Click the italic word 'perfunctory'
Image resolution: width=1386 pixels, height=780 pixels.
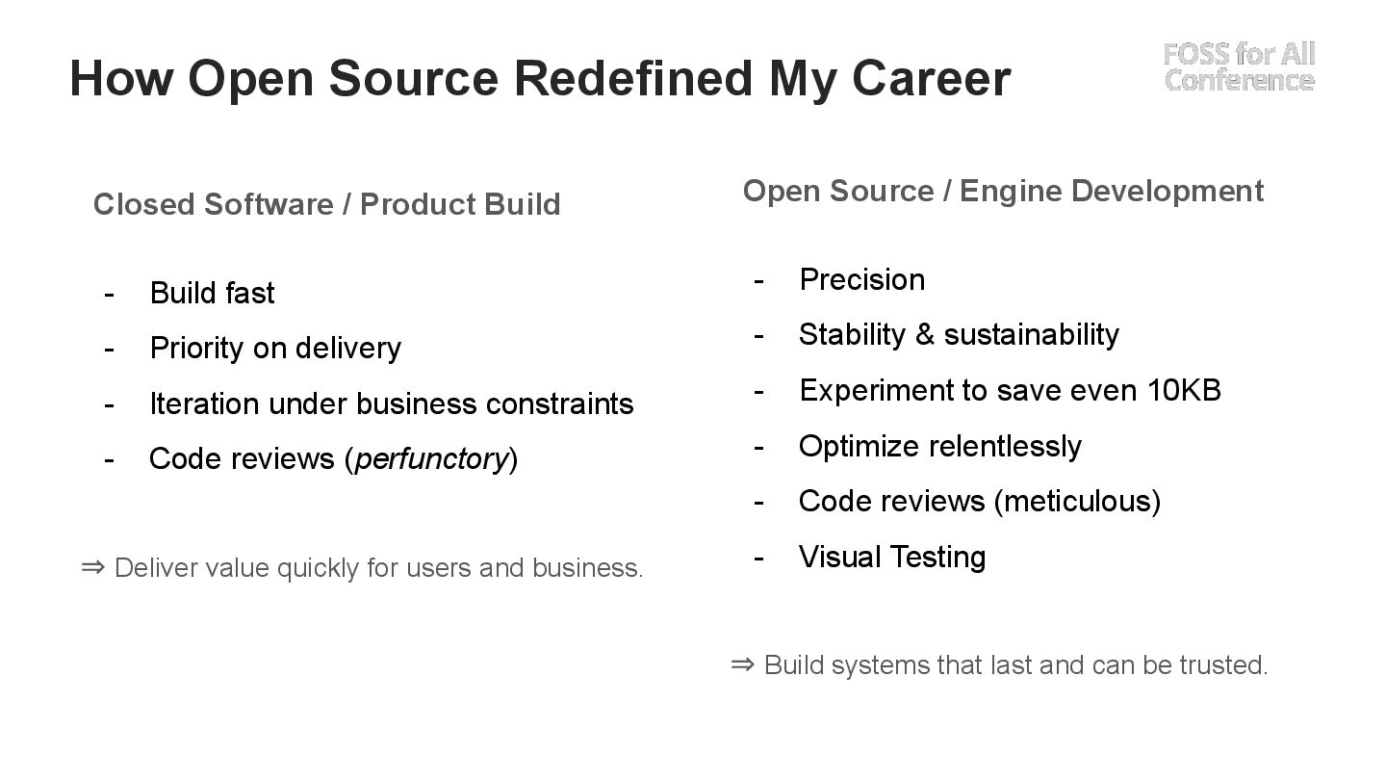pos(431,459)
